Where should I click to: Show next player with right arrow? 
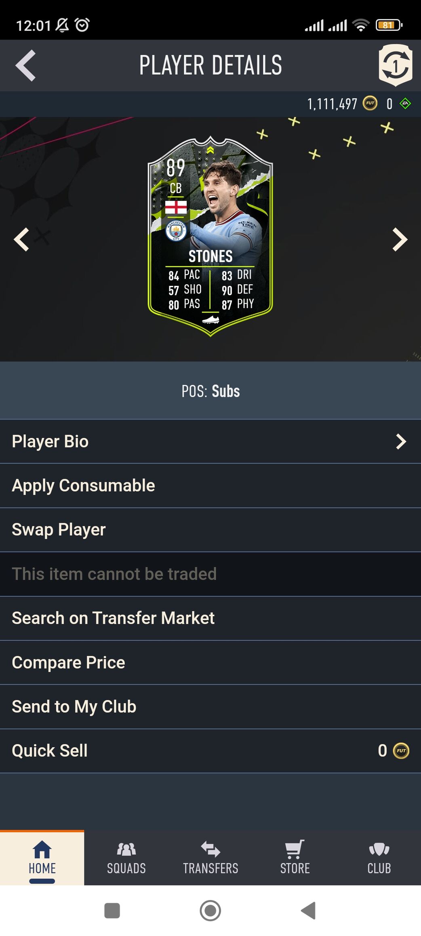400,239
